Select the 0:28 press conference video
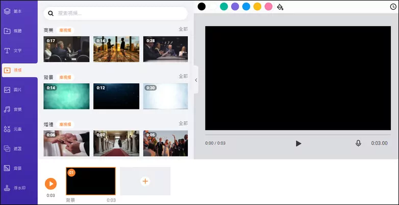399x205 pixels. [x=165, y=49]
